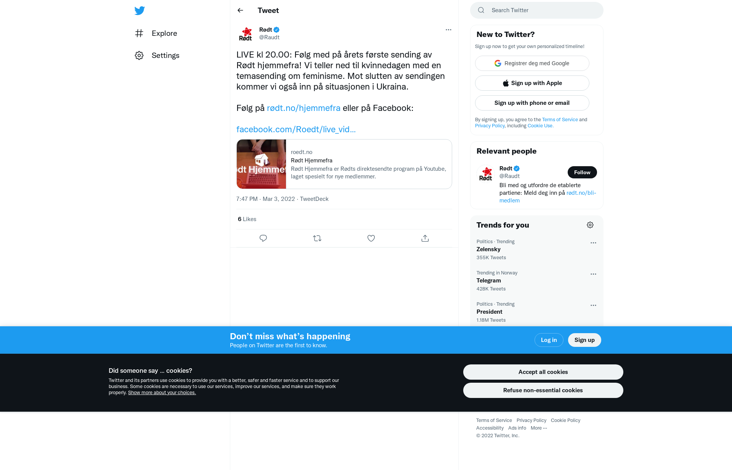The width and height of the screenshot is (732, 470).
Task: Accept all cookies
Action: pos(543,372)
